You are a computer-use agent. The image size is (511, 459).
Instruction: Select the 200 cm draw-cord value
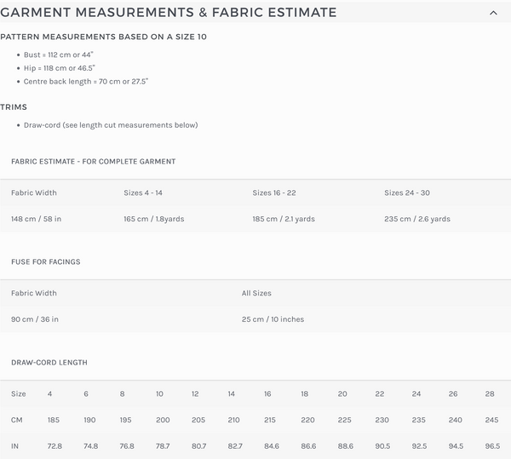coord(163,420)
